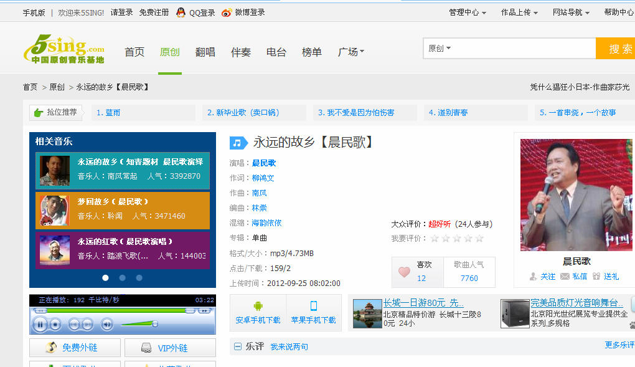This screenshot has width=635, height=367.
Task: Open related song 永远的红歌
Action: pyautogui.click(x=123, y=250)
